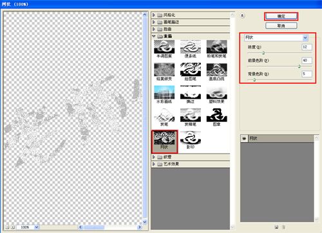Click the zoom in plus button
The width and height of the screenshot is (322, 233).
click(12, 227)
